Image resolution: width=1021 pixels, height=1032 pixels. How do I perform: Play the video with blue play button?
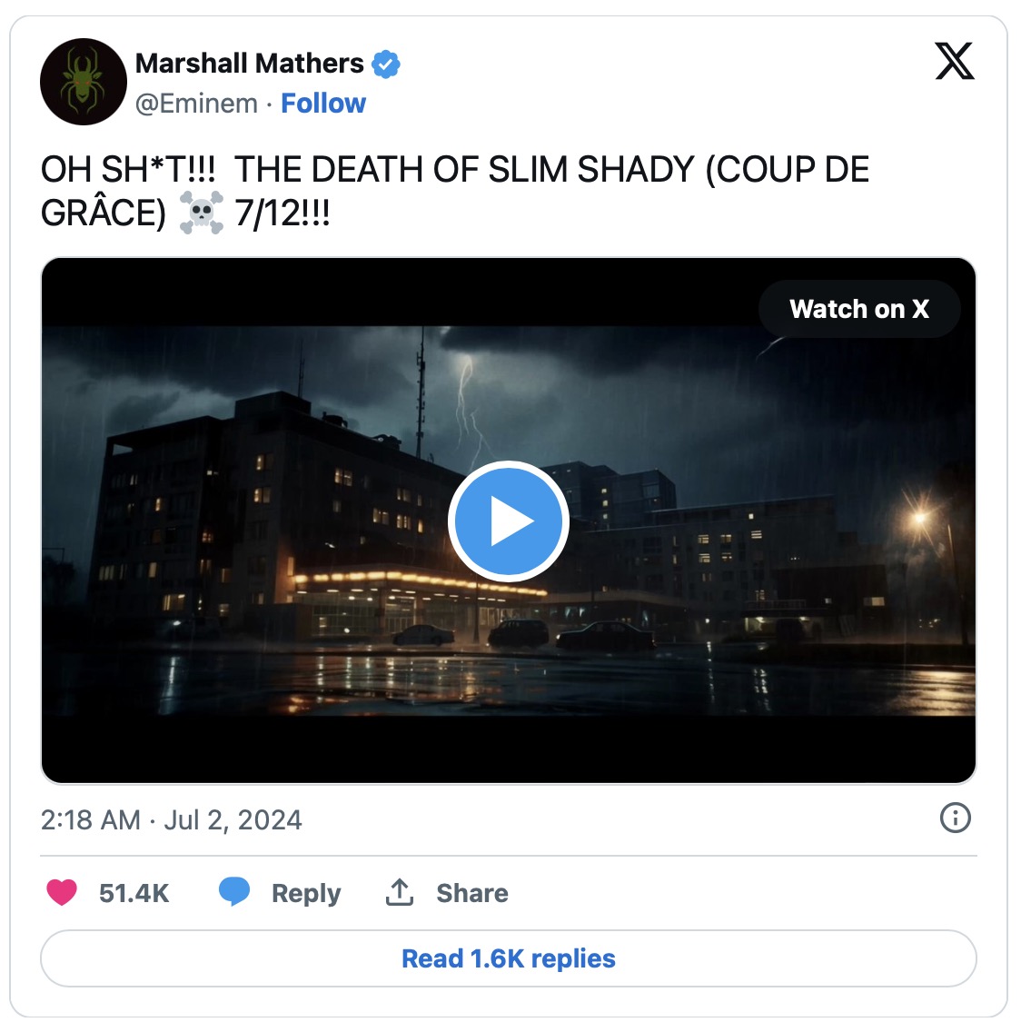coord(508,521)
